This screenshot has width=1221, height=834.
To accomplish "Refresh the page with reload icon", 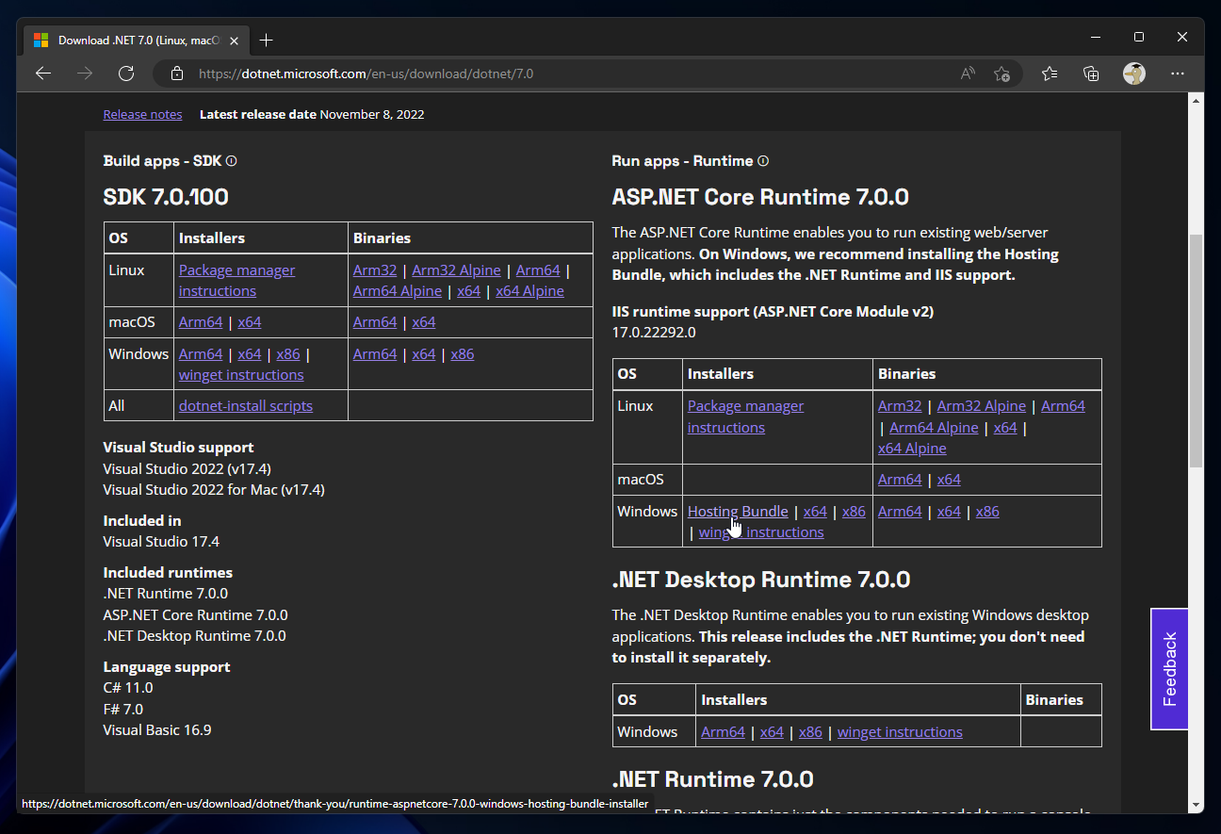I will [126, 74].
